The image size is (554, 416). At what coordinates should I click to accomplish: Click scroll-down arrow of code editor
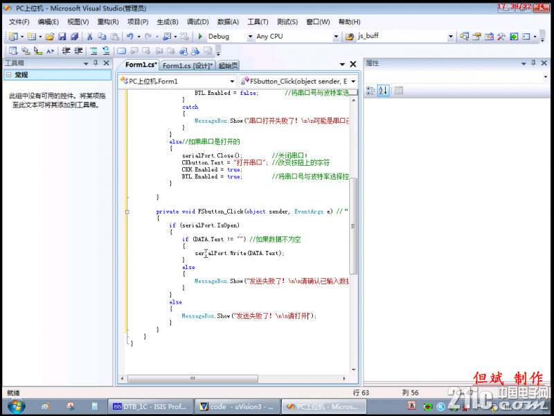coord(354,370)
